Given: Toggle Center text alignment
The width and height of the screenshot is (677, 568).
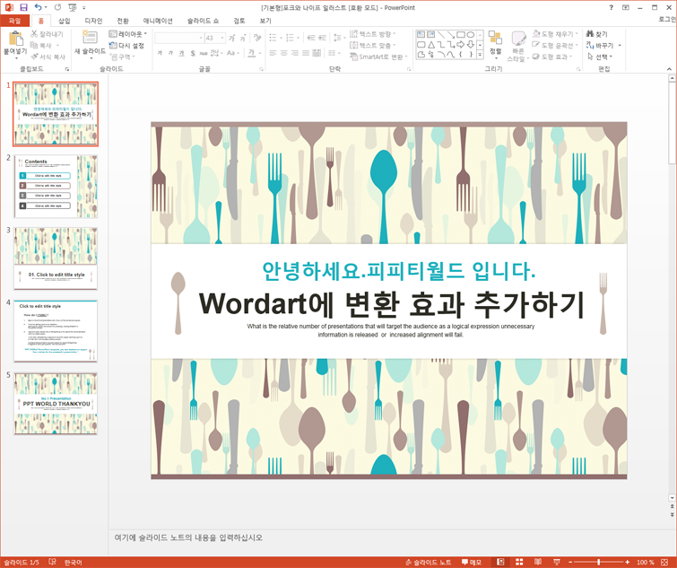Looking at the screenshot, I should pos(283,53).
